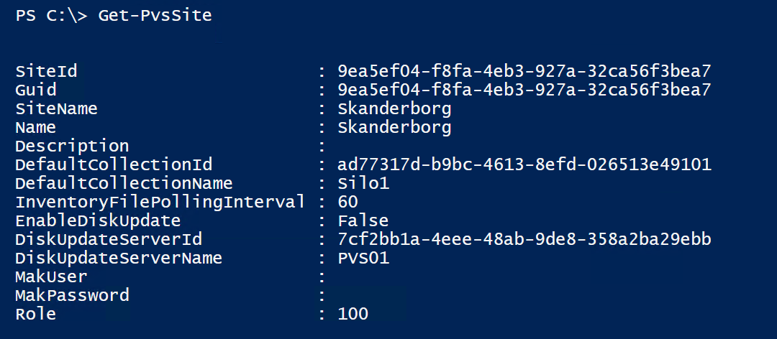Click the PVS01 server name
Image resolution: width=777 pixels, height=339 pixels.
click(x=363, y=259)
